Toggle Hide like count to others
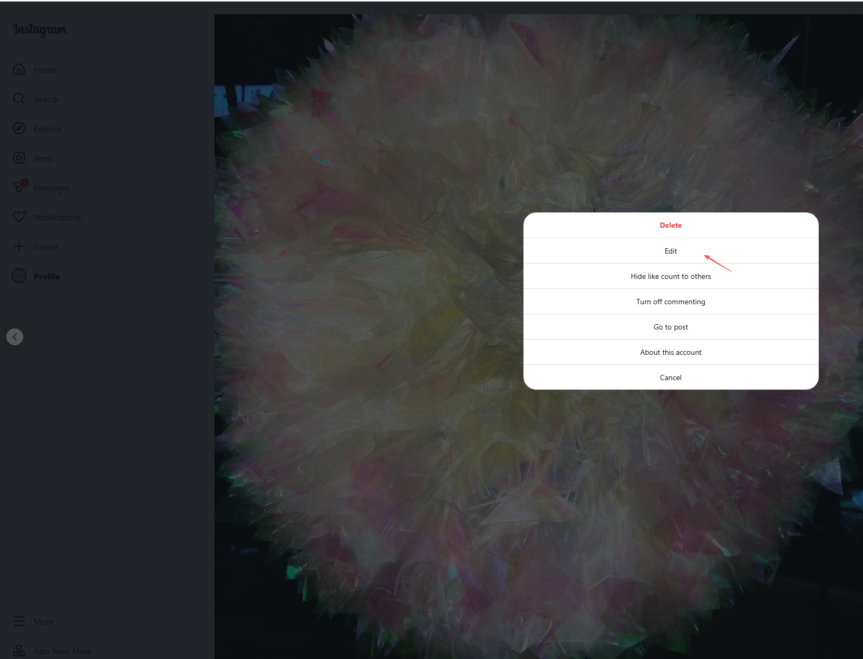 (x=671, y=276)
